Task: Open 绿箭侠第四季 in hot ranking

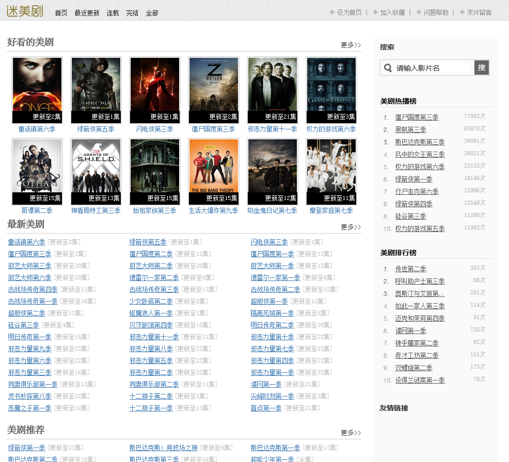Action: point(414,204)
